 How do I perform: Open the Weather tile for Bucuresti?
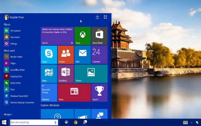[49, 93]
